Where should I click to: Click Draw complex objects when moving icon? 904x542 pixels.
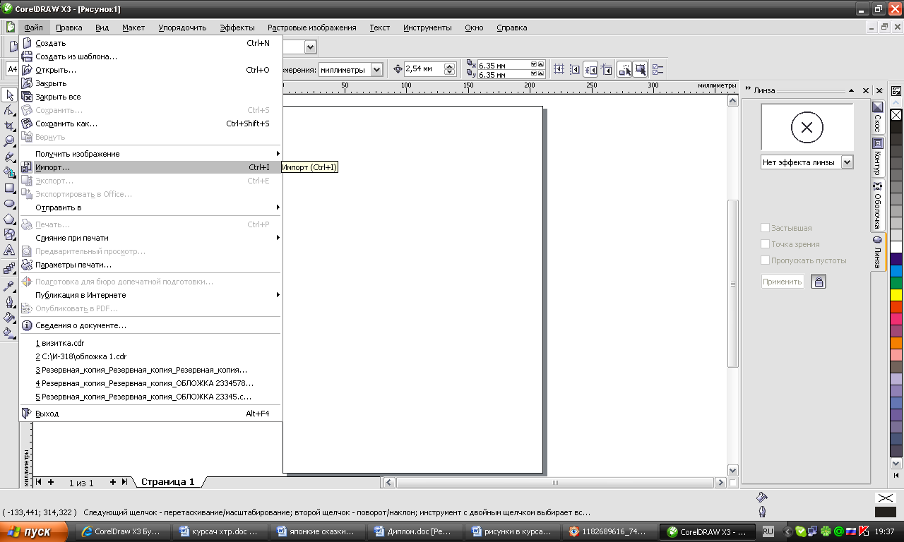click(x=624, y=69)
